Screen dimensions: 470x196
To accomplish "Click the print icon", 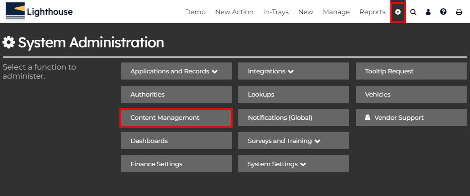I will [x=459, y=12].
